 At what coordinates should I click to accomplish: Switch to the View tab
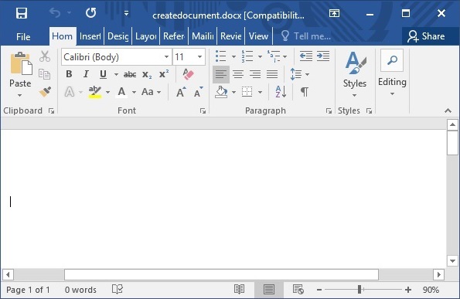click(x=258, y=36)
